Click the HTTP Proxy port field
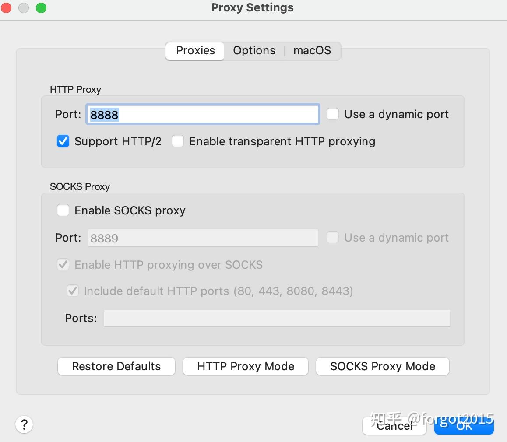The image size is (507, 442). (x=202, y=114)
